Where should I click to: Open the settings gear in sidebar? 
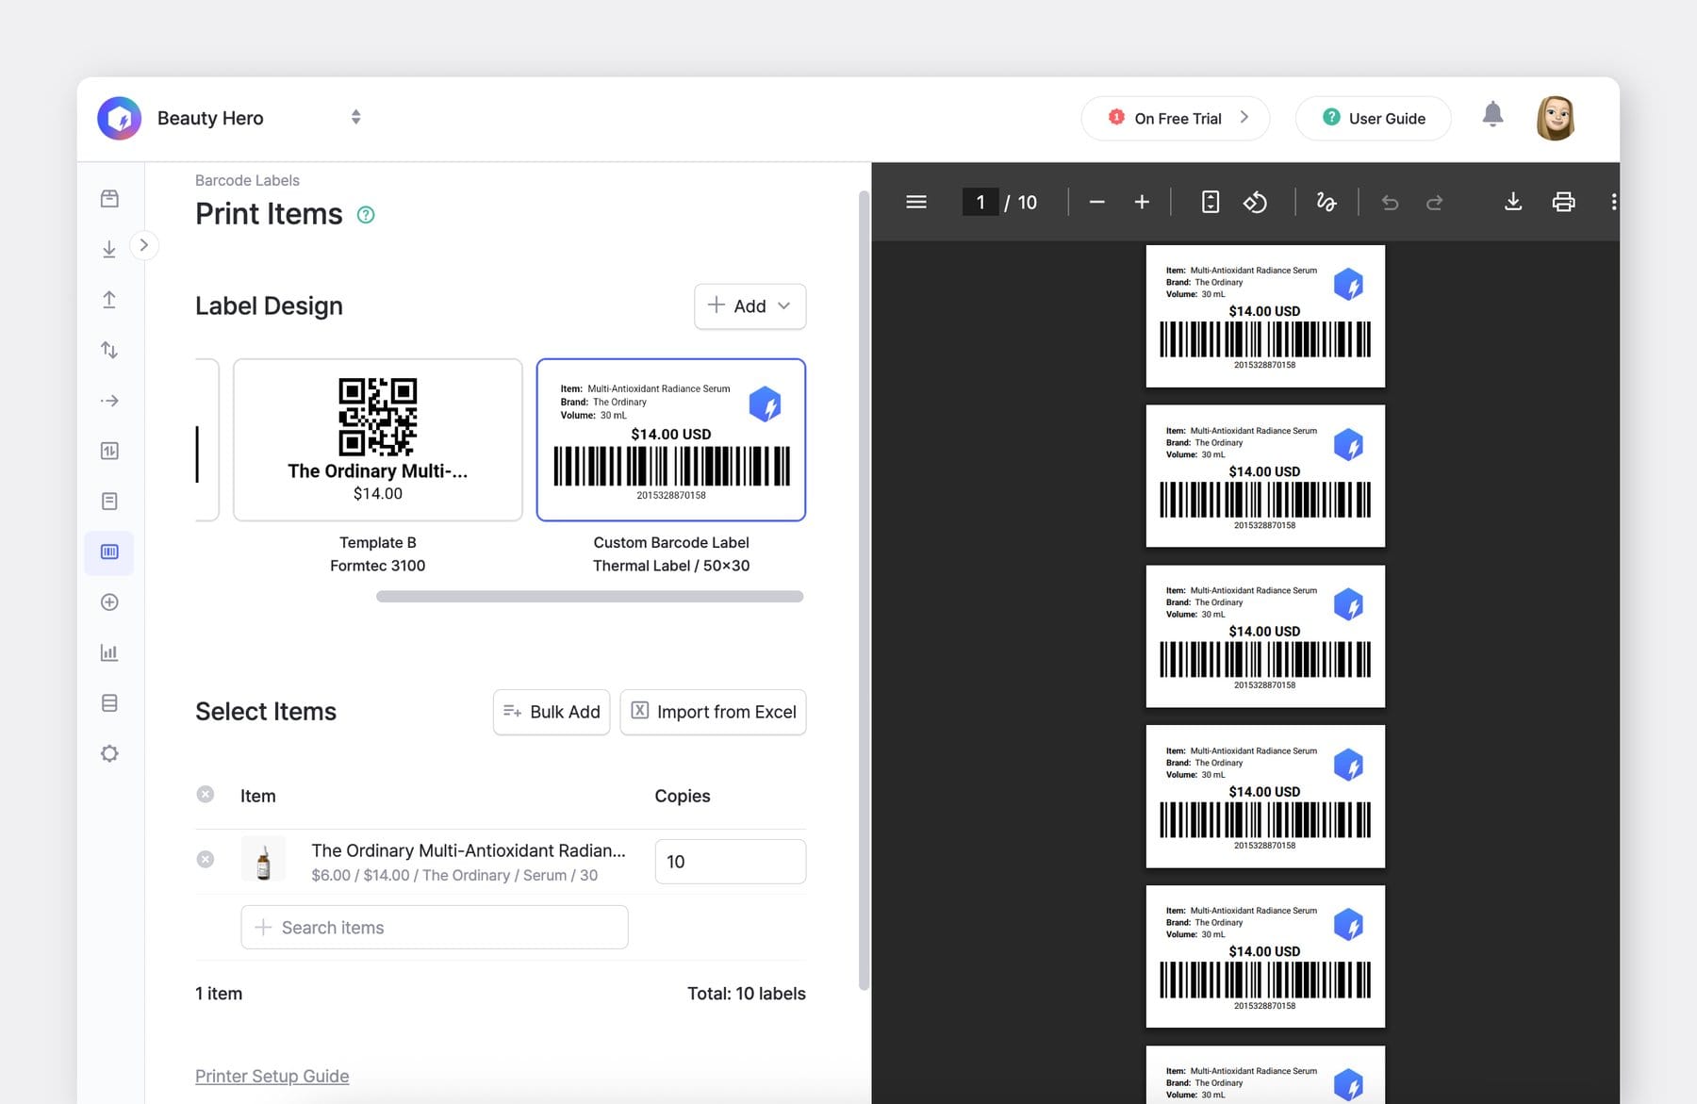pyautogui.click(x=109, y=752)
